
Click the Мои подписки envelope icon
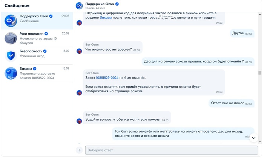[11, 38]
